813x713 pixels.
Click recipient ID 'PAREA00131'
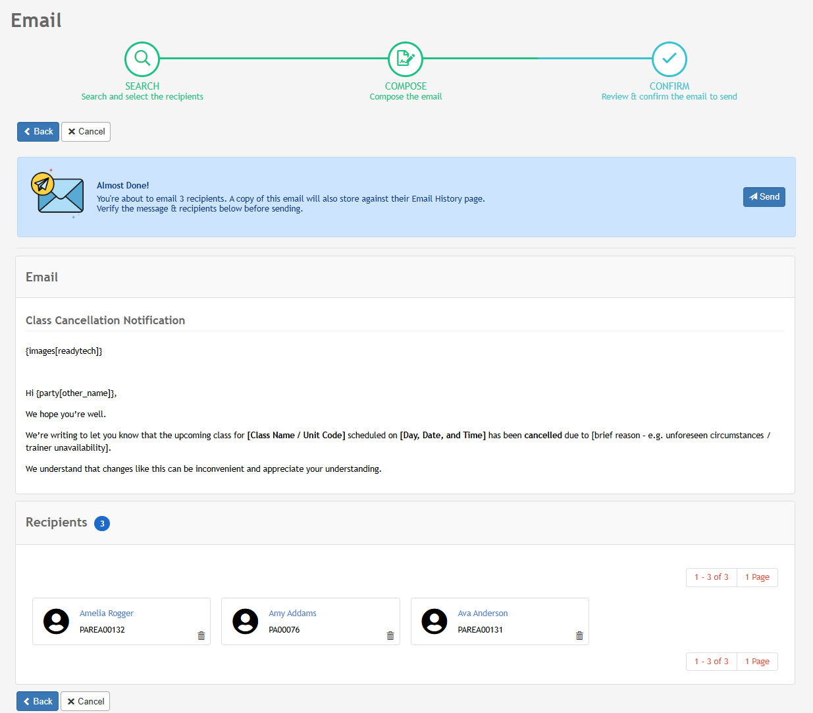click(480, 630)
